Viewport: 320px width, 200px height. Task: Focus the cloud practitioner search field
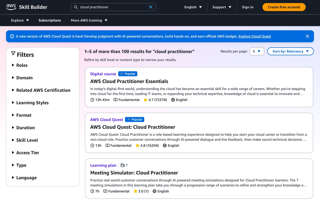113,7
